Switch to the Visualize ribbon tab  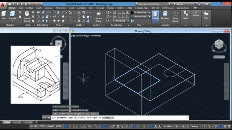tap(49, 8)
